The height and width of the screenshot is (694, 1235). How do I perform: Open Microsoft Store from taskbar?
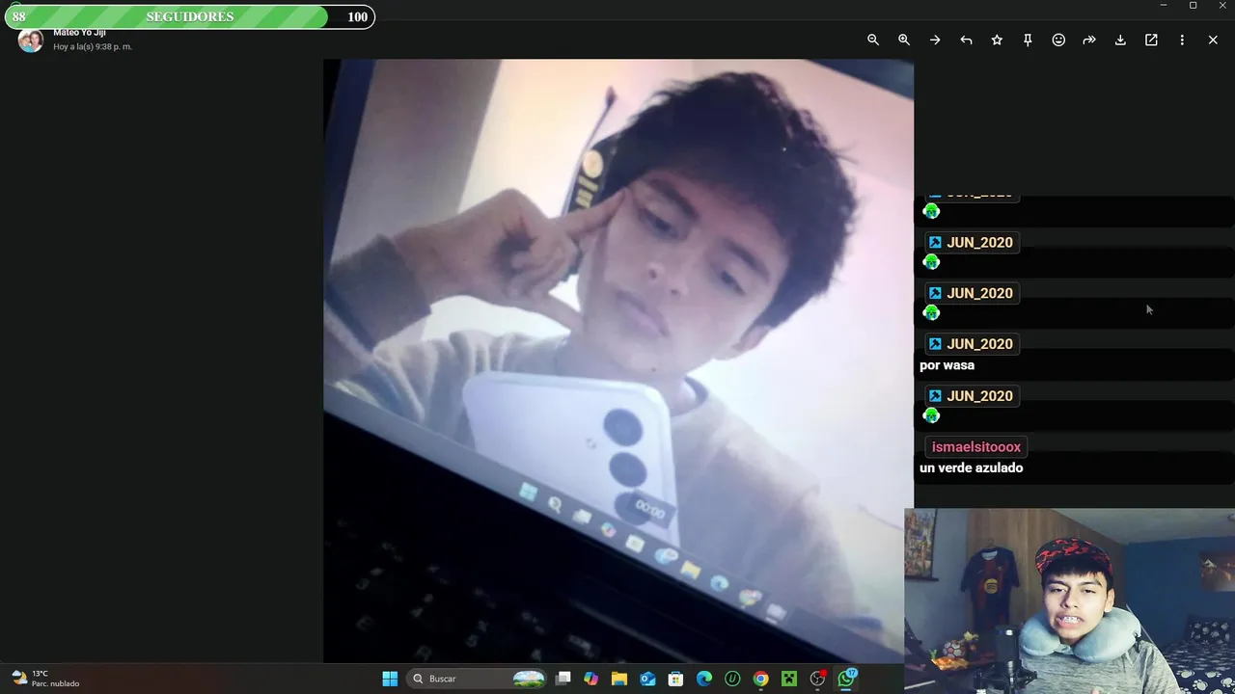(676, 679)
